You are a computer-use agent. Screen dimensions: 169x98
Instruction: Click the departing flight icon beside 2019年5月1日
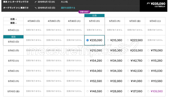tap(36, 2)
